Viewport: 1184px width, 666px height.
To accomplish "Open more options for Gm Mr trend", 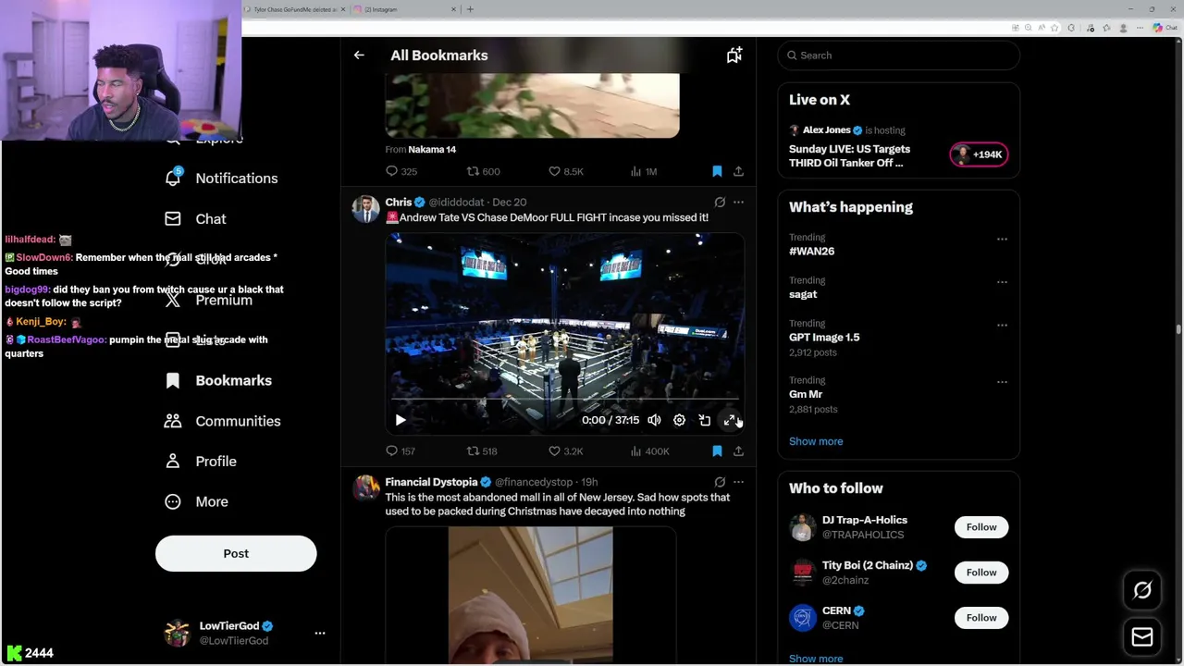I will tap(1002, 381).
